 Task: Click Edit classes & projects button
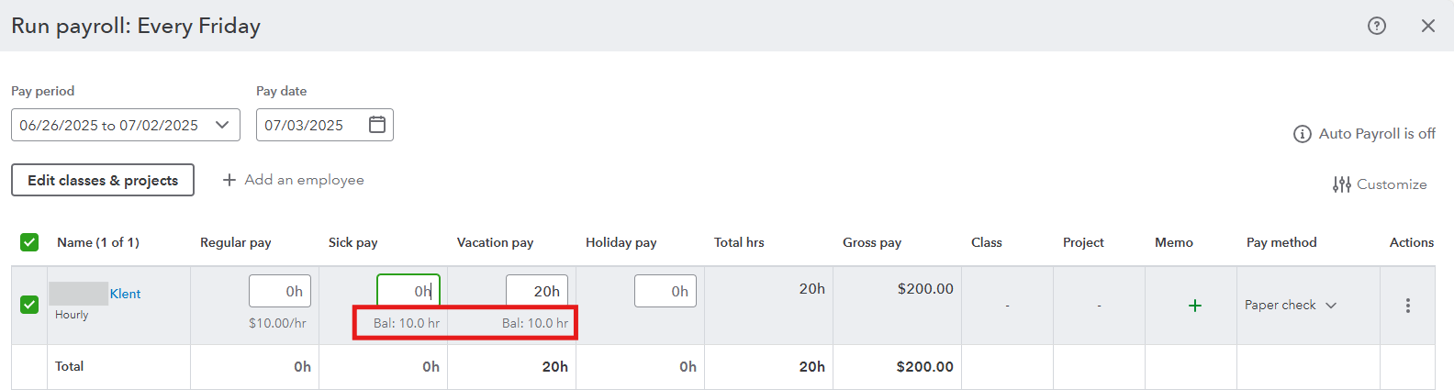[x=103, y=180]
